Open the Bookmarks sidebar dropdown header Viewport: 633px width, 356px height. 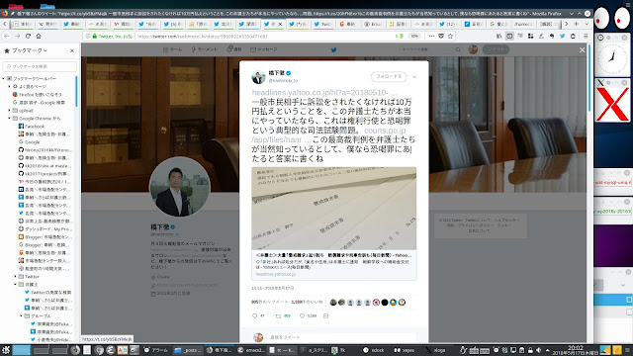click(x=26, y=50)
